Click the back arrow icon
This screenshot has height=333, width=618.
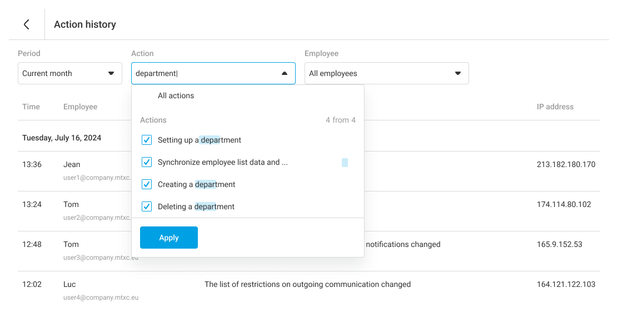(26, 24)
